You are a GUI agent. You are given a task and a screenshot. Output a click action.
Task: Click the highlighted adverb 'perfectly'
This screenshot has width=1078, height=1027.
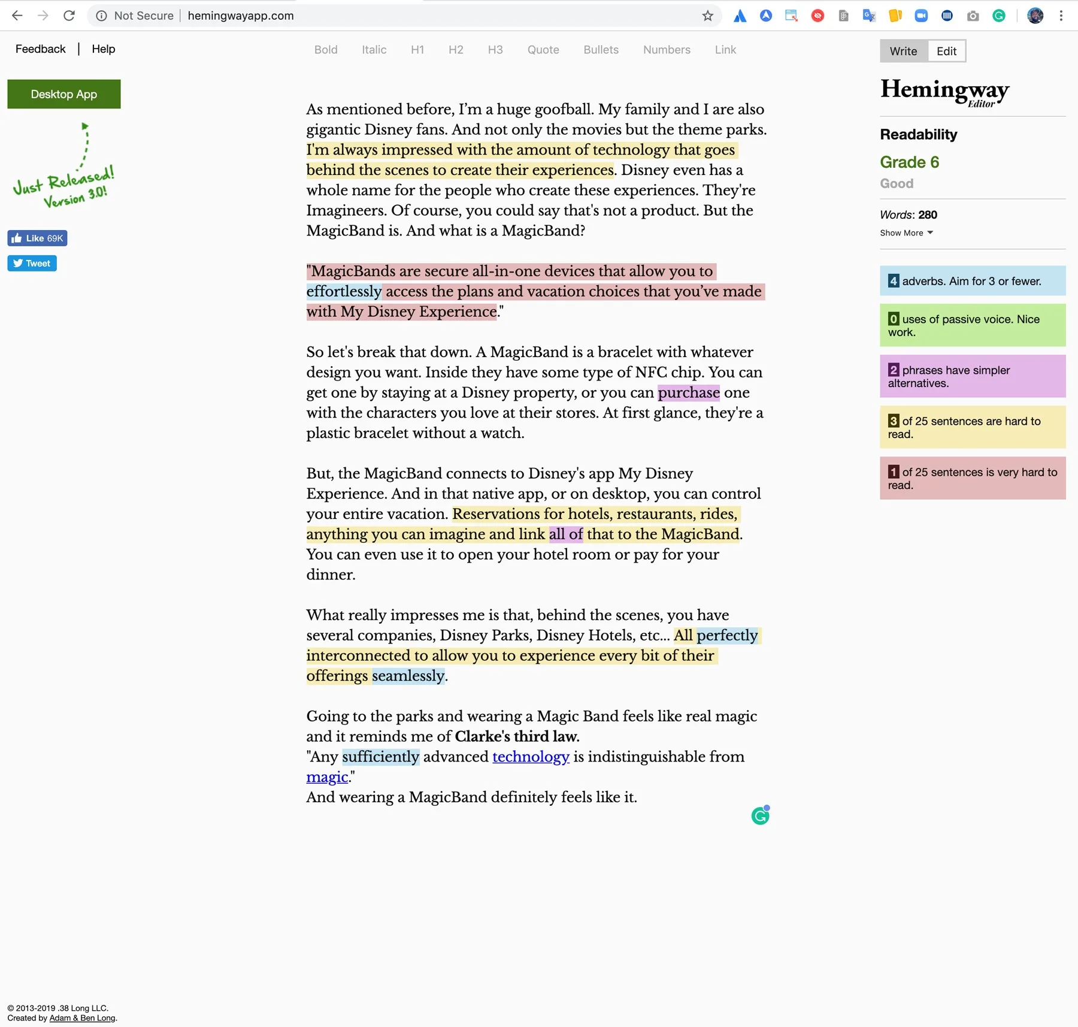[727, 635]
